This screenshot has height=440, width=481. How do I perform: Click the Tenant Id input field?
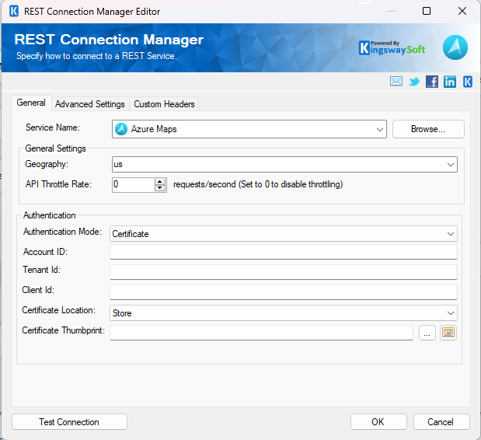click(x=284, y=272)
